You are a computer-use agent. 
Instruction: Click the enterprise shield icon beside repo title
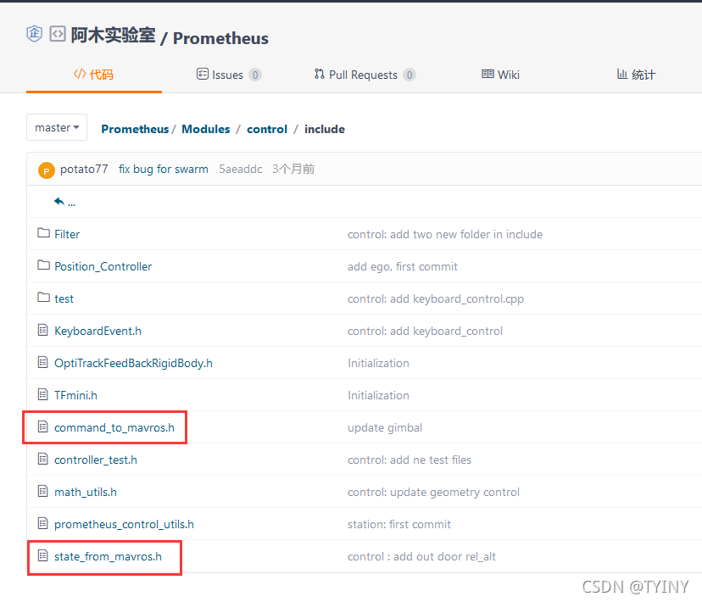point(35,34)
